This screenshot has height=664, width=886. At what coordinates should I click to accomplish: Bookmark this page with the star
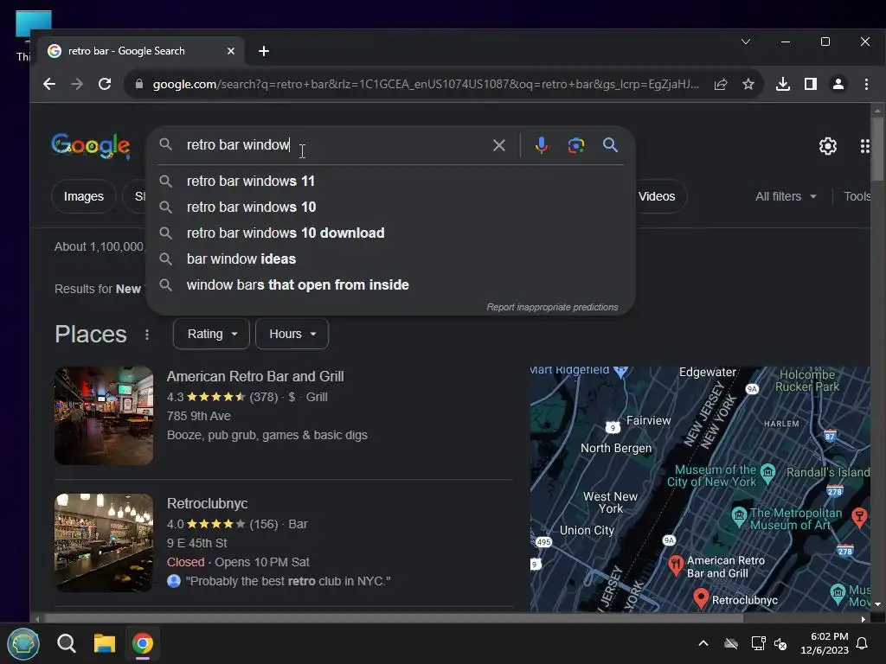(748, 84)
